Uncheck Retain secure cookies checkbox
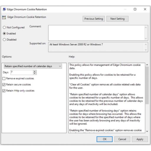Screen dimensions: 151x151 (x=4, y=85)
